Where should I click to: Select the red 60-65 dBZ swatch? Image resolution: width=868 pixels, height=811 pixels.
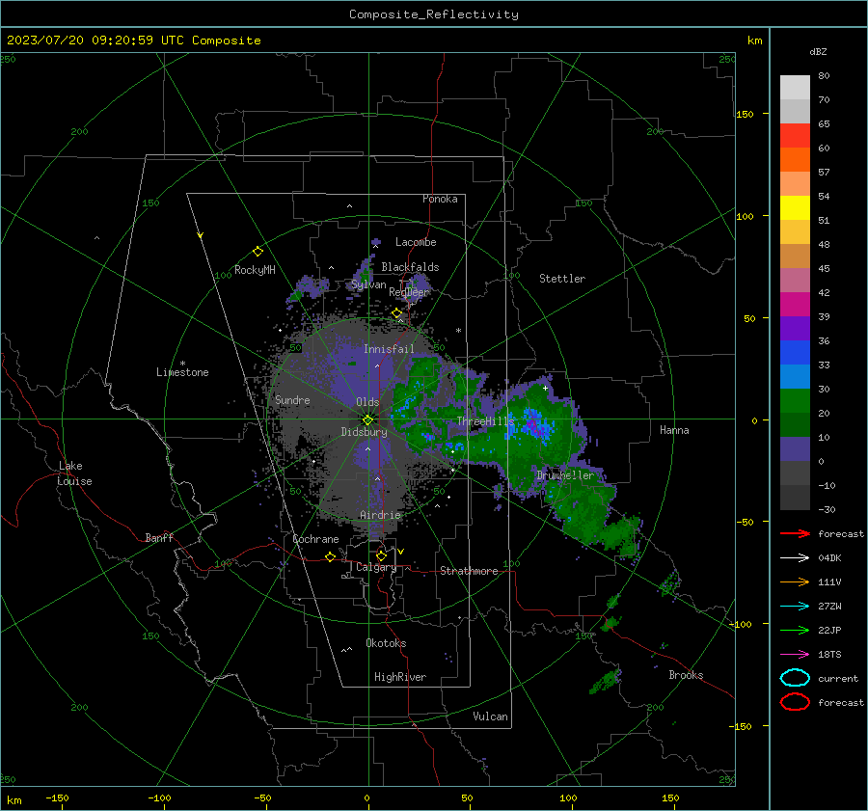(795, 136)
